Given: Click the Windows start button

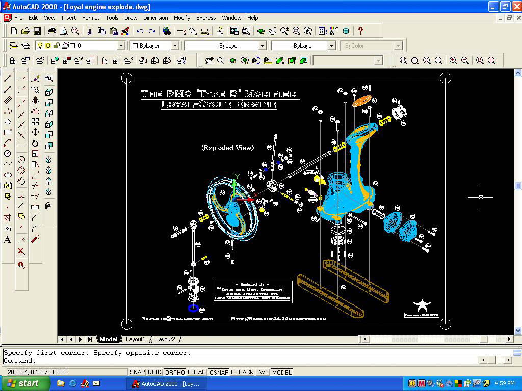Looking at the screenshot, I should (25, 383).
